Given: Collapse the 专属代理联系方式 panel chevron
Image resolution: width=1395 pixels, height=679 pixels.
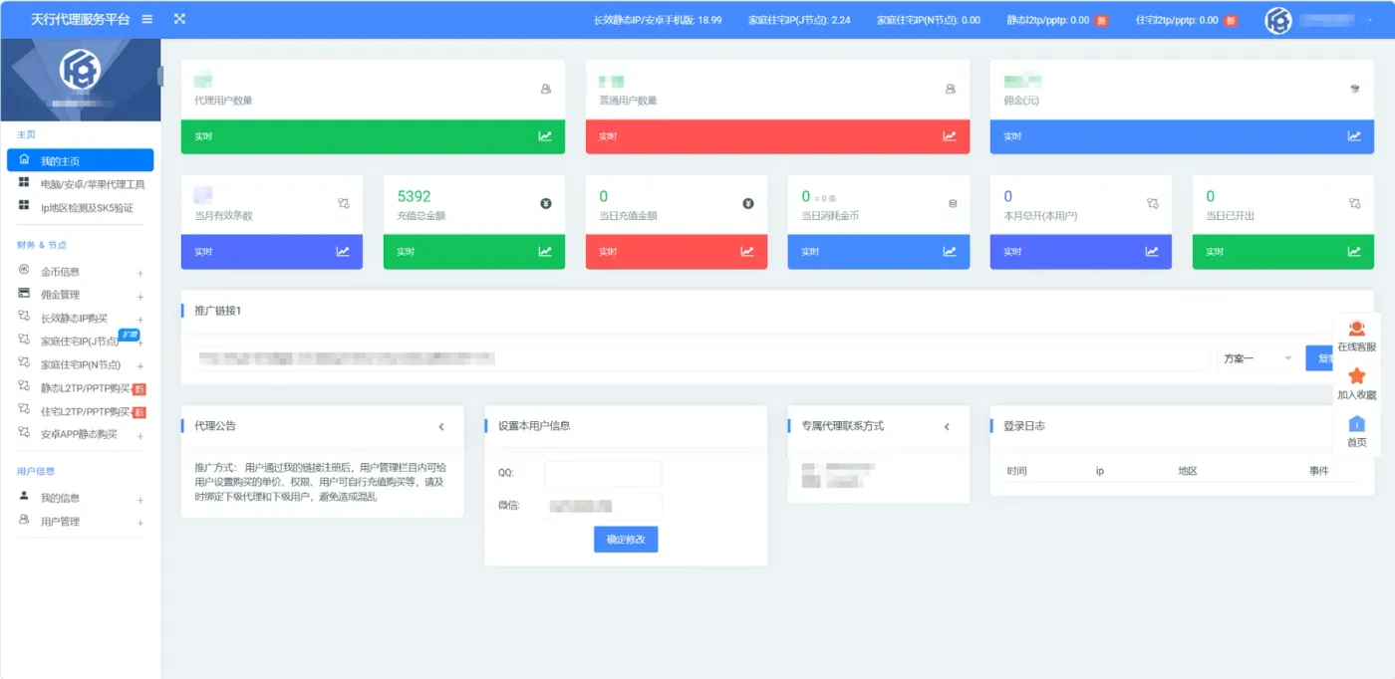Looking at the screenshot, I should (x=947, y=427).
